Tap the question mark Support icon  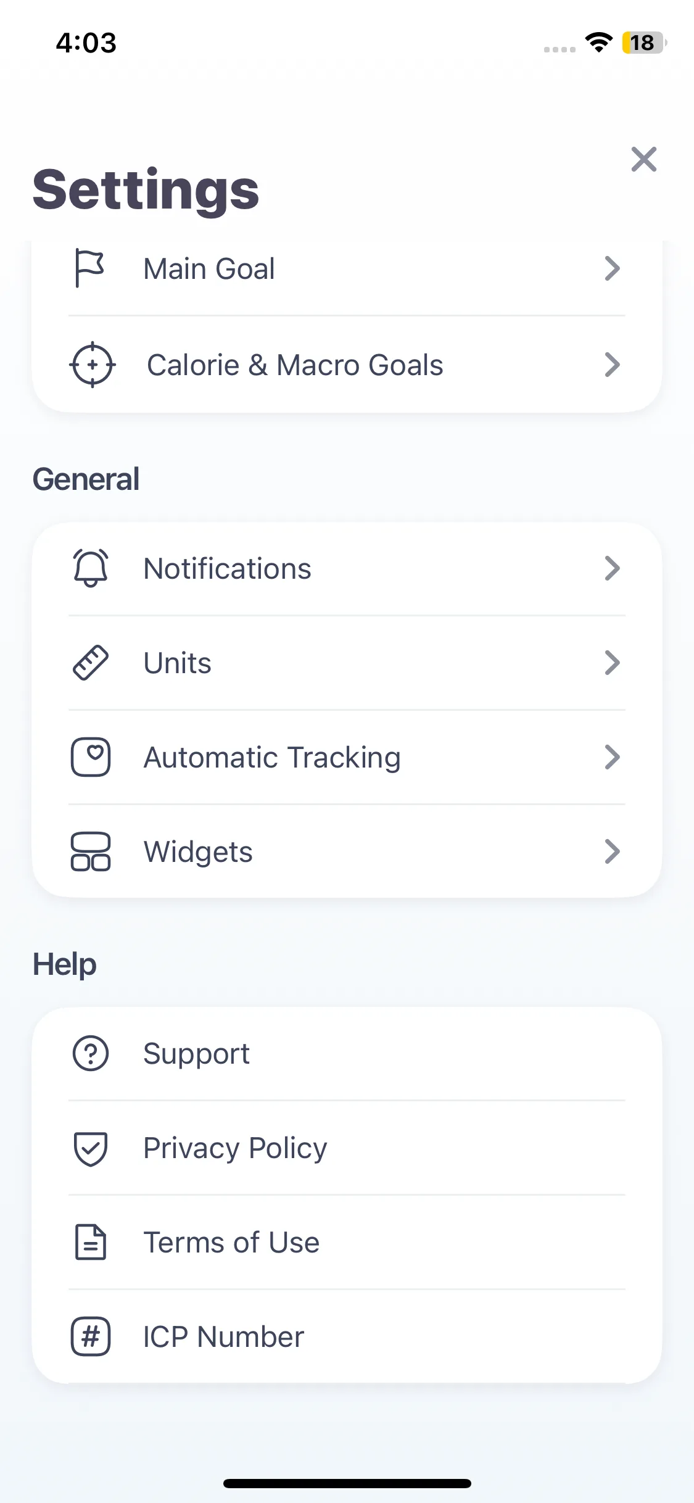[x=91, y=1053]
